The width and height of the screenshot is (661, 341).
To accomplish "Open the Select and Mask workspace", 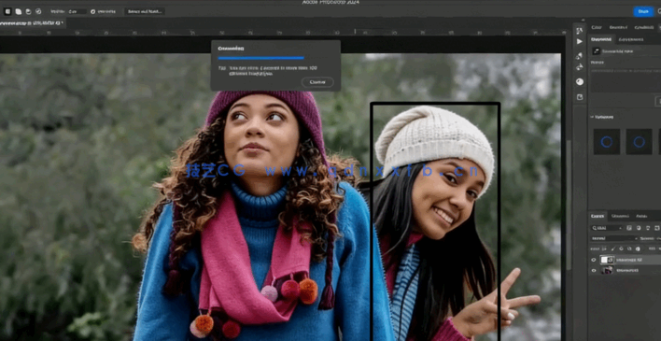I will 144,11.
